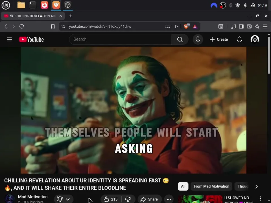Screen dimensions: 271x203
Task: Open more actions three-dot button
Action: pos(169,199)
